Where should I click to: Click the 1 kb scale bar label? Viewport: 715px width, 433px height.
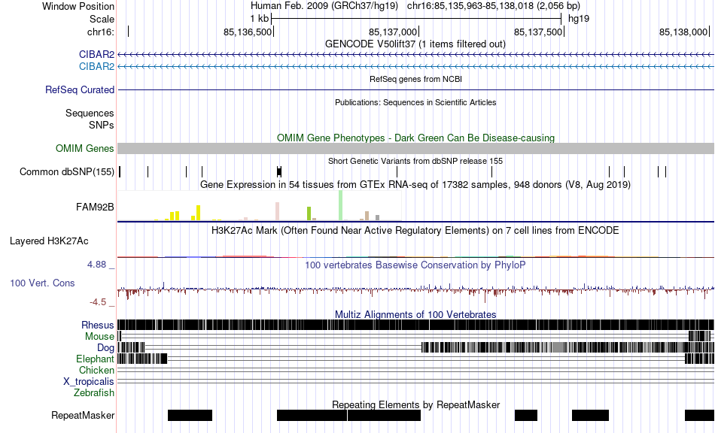coord(260,19)
